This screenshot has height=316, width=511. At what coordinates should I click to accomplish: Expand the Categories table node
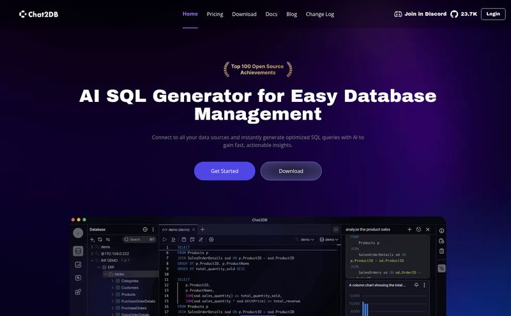112,281
